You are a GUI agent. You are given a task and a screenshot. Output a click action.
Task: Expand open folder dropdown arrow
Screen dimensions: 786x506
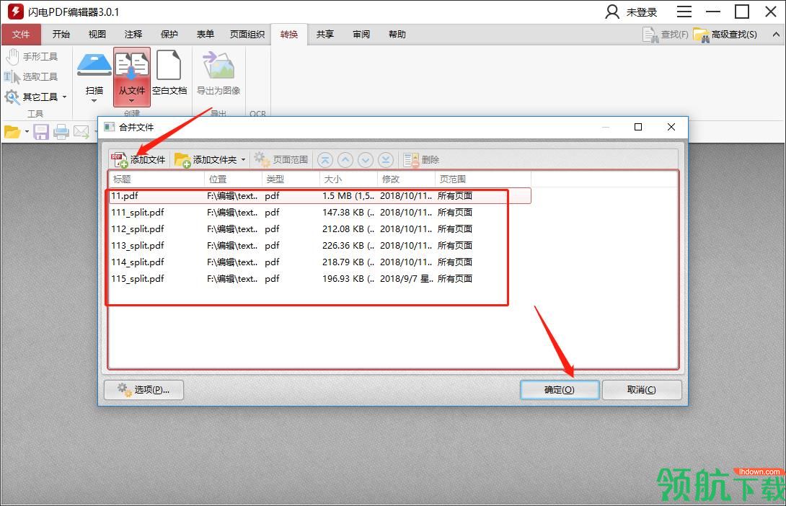[x=27, y=132]
